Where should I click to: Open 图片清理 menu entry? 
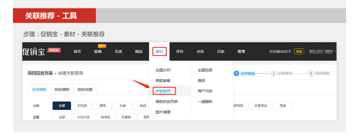(163, 112)
